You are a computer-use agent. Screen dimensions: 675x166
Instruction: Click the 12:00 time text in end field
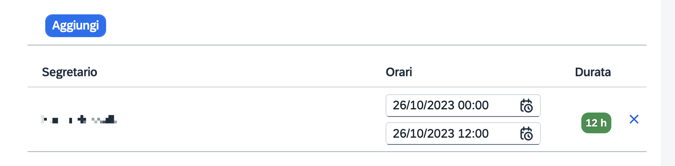pyautogui.click(x=473, y=133)
